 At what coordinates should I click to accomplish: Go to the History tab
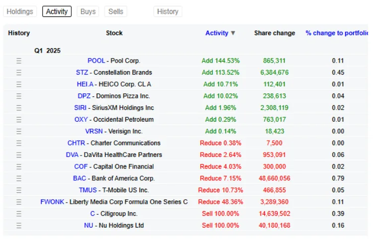point(168,11)
